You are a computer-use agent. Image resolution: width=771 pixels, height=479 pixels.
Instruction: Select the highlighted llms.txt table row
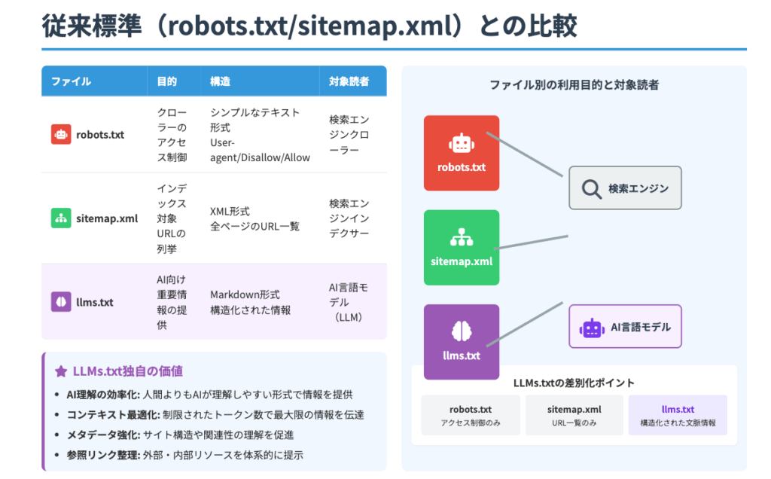[213, 301]
